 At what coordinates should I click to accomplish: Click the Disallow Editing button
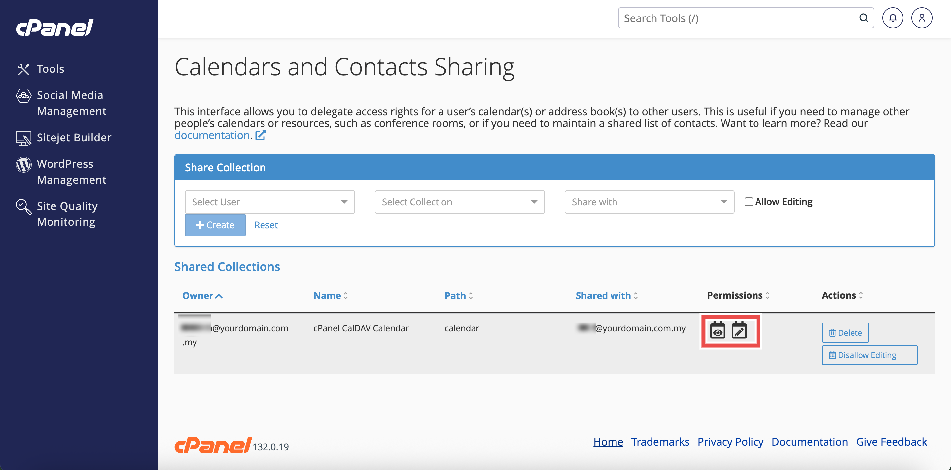(x=869, y=355)
